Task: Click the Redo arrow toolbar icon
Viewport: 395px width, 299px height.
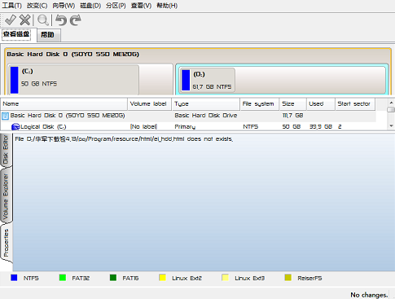Action: point(76,20)
